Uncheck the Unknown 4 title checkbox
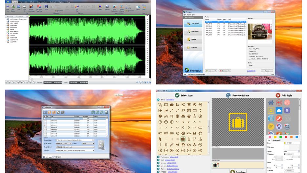Image resolution: width=307 pixels, height=173 pixels. 45,125
